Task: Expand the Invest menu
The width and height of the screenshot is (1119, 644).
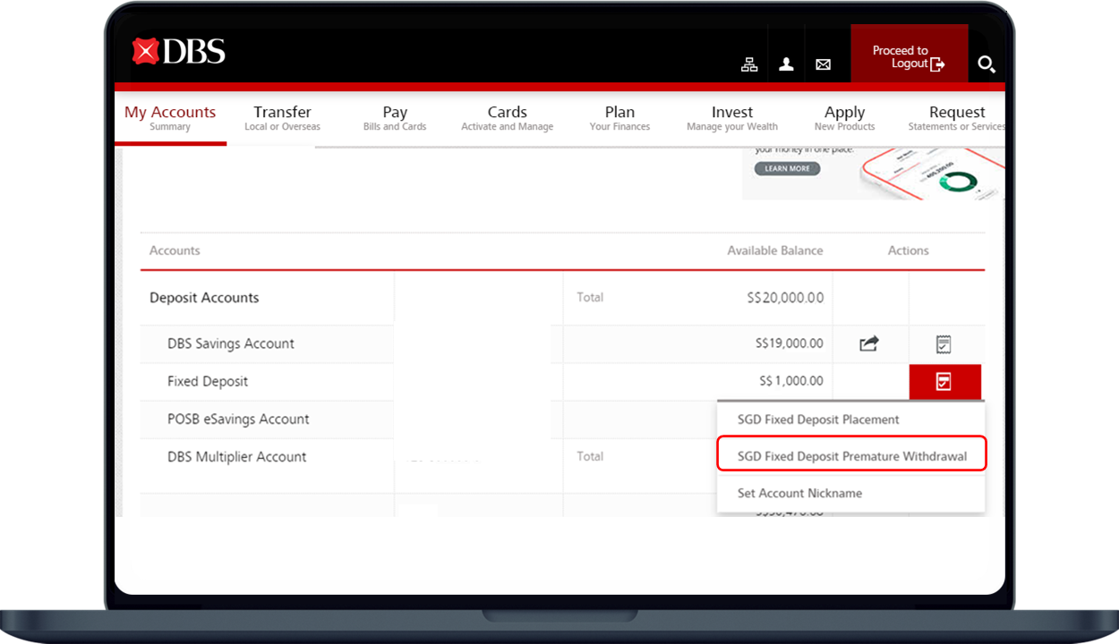Action: (732, 117)
